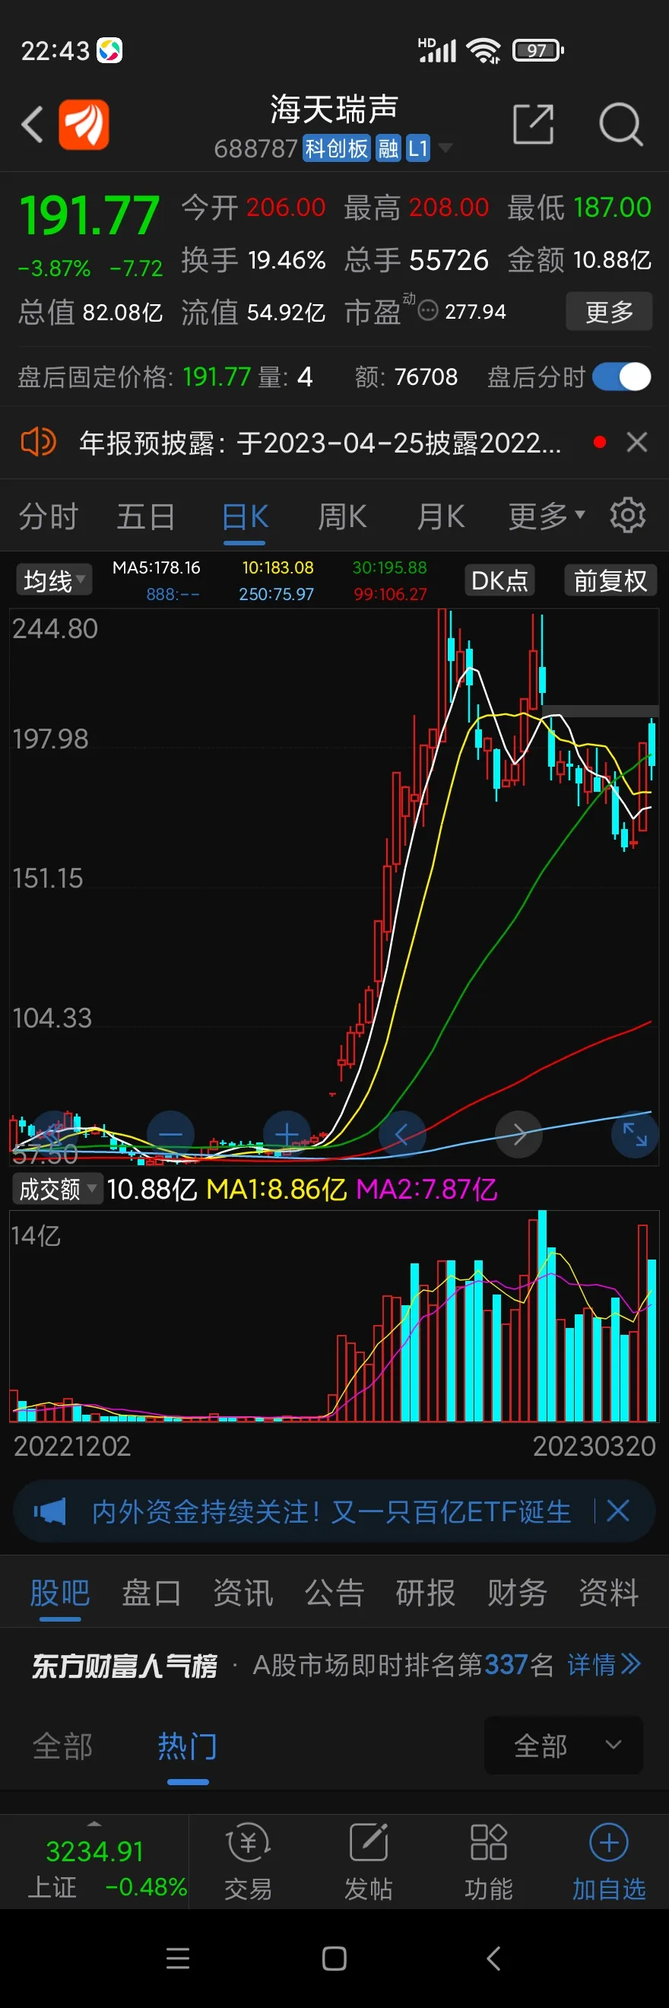The height and width of the screenshot is (2008, 669).
Task: Switch to 研报 tab
Action: 425,1593
